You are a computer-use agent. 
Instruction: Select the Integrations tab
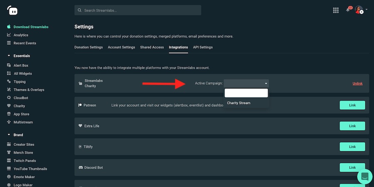(178, 47)
